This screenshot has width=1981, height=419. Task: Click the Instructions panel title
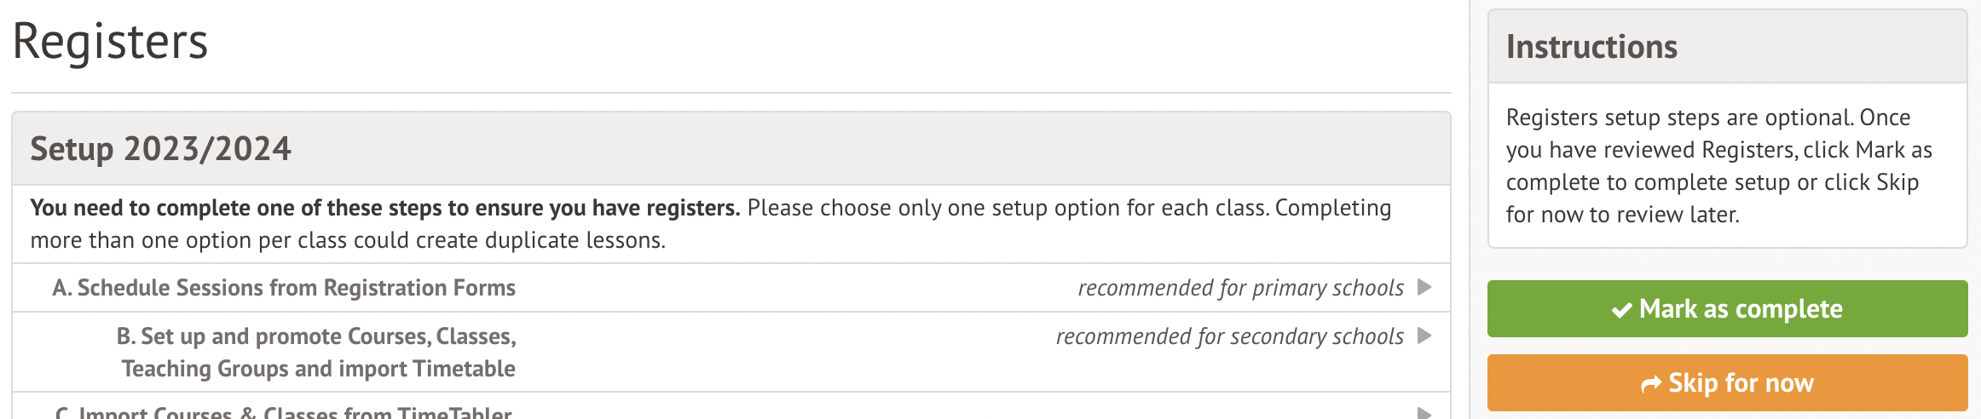(x=1591, y=47)
